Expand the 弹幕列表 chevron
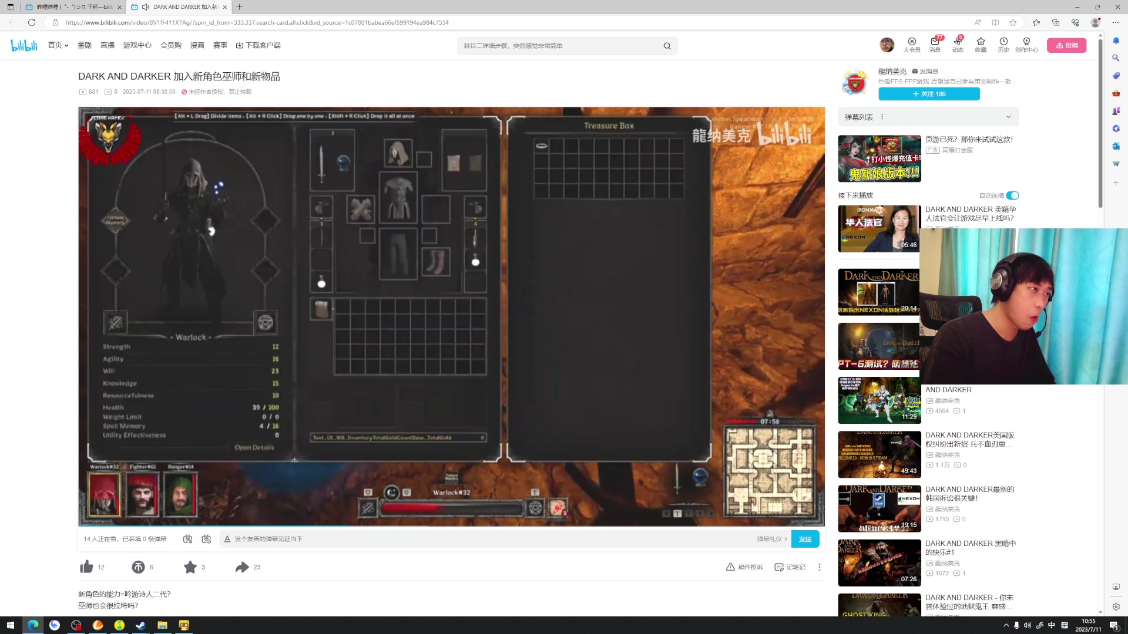The image size is (1128, 634). [1009, 117]
